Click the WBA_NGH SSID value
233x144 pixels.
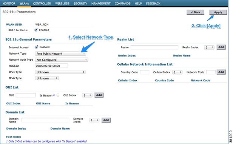tap(42, 25)
